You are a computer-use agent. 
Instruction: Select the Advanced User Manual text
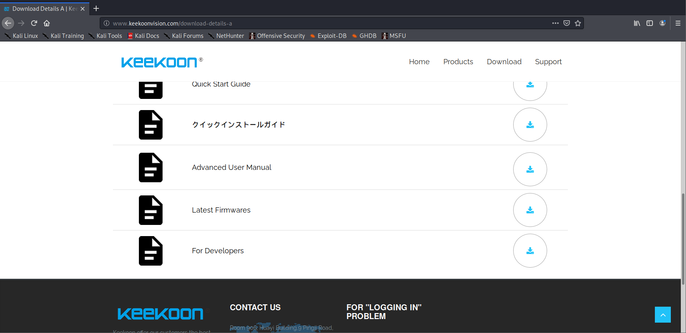(x=231, y=167)
